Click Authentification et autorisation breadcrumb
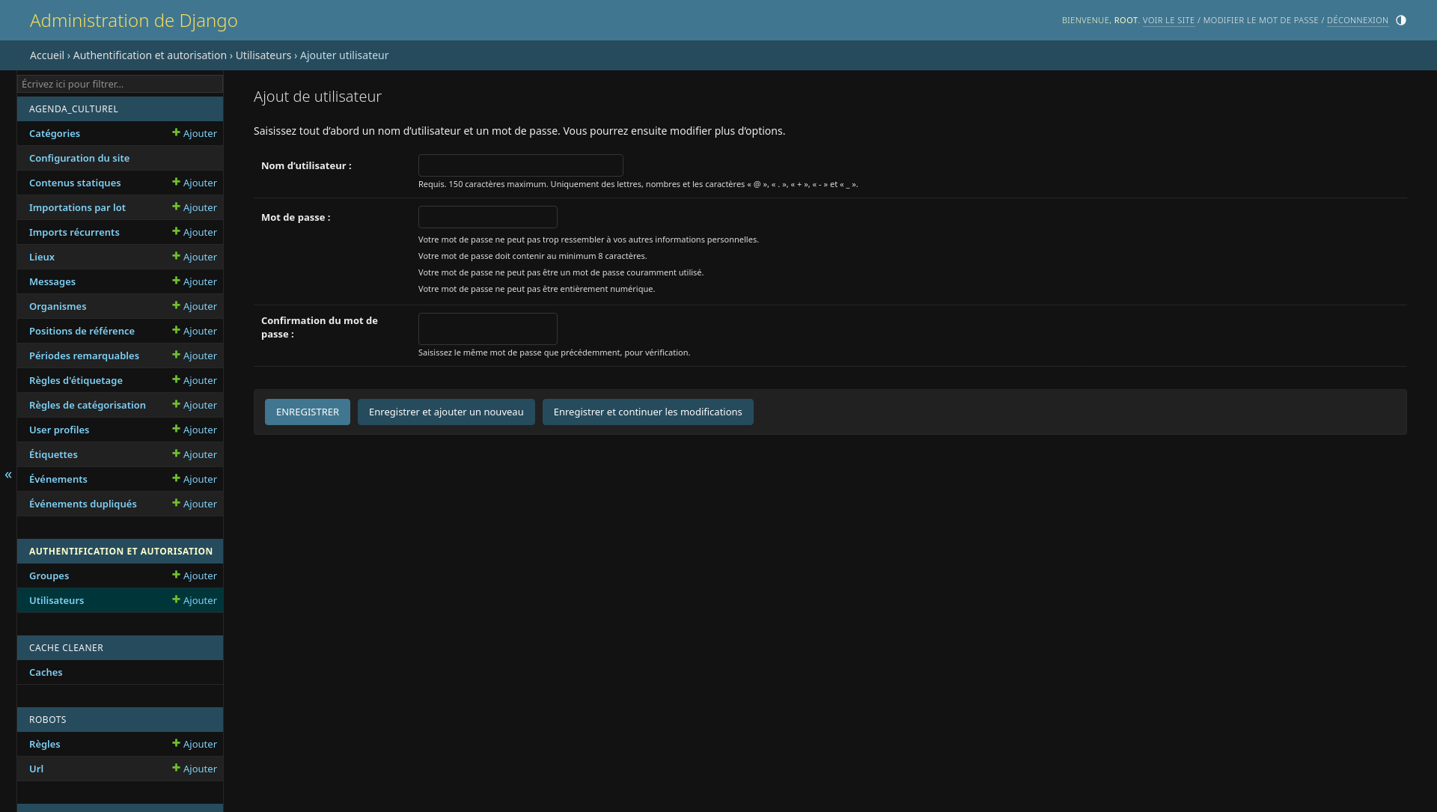The width and height of the screenshot is (1437, 812). click(x=150, y=55)
